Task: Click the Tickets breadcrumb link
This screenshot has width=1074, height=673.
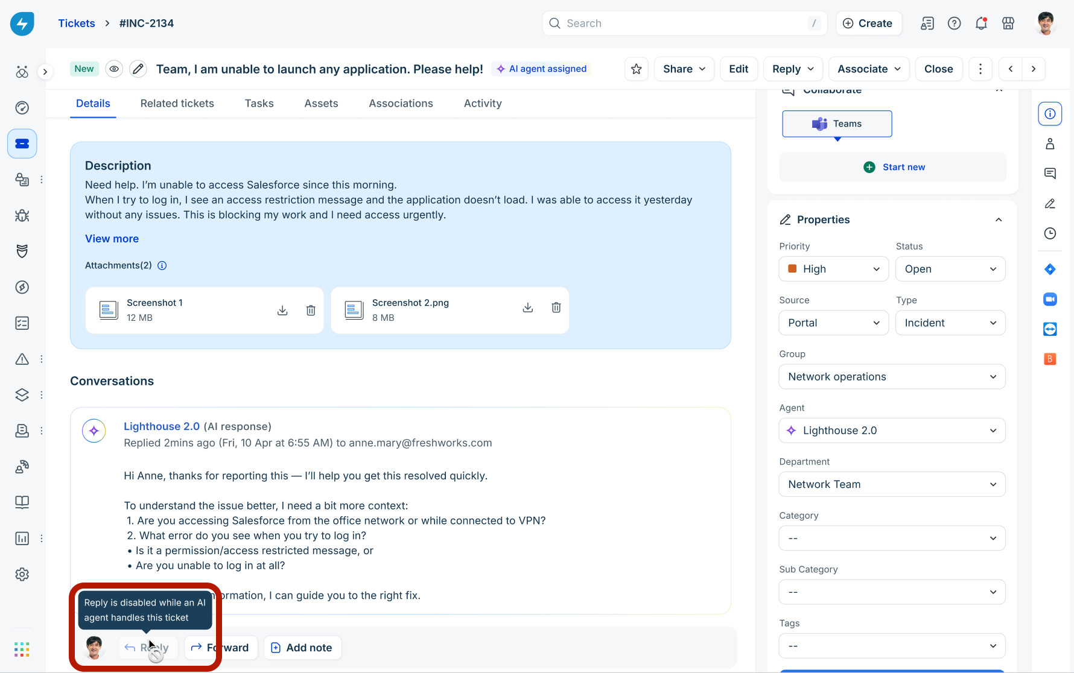Action: (77, 24)
